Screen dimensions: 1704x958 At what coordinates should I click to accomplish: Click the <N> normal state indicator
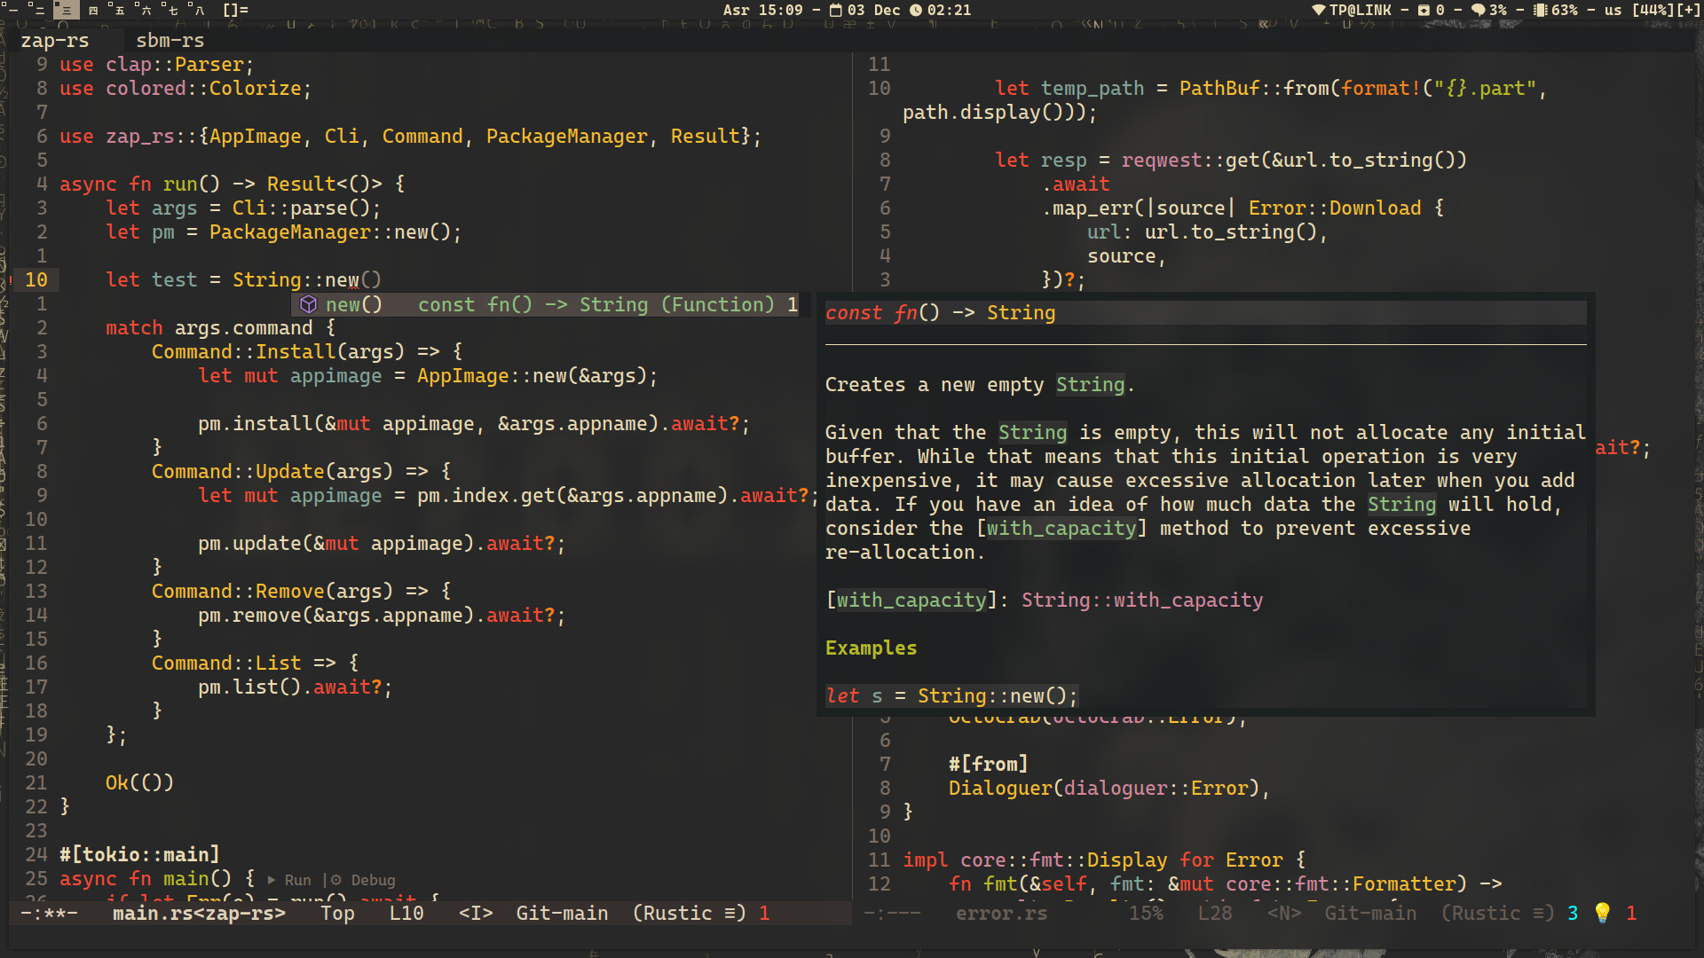pyautogui.click(x=1283, y=913)
